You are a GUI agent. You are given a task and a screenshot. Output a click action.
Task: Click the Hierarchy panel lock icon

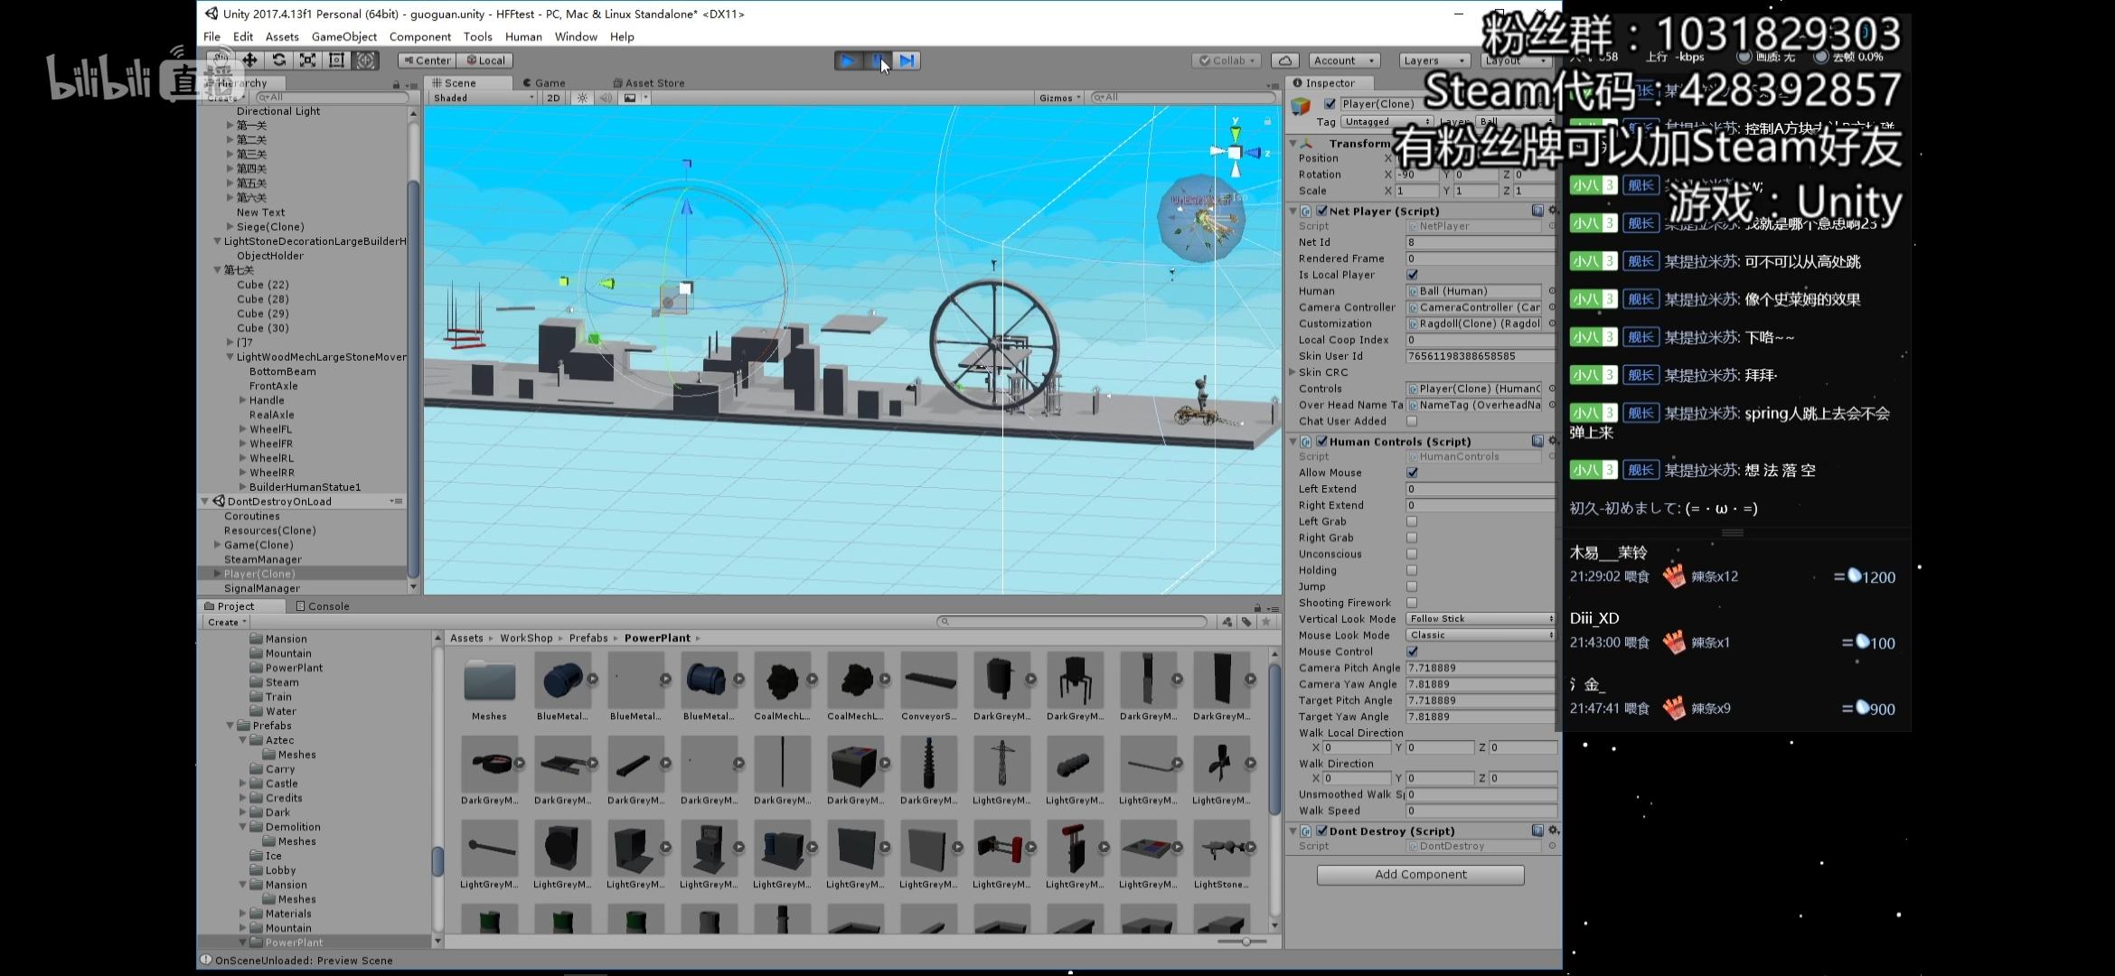pyautogui.click(x=396, y=84)
